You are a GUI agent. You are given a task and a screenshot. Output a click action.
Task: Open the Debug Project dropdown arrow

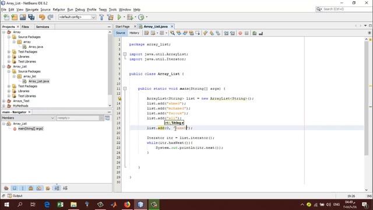pyautogui.click(x=135, y=17)
